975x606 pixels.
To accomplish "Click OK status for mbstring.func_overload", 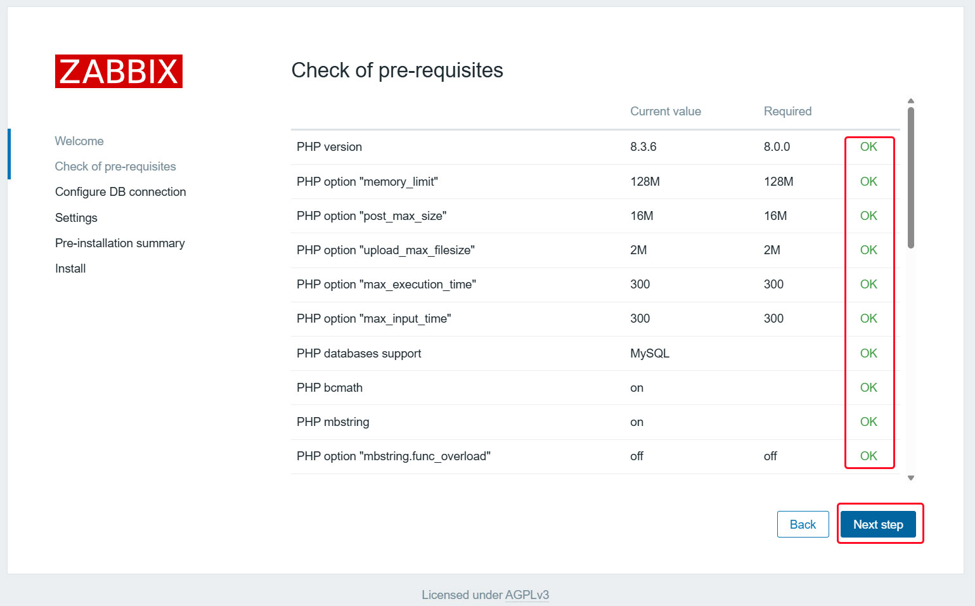I will (868, 456).
